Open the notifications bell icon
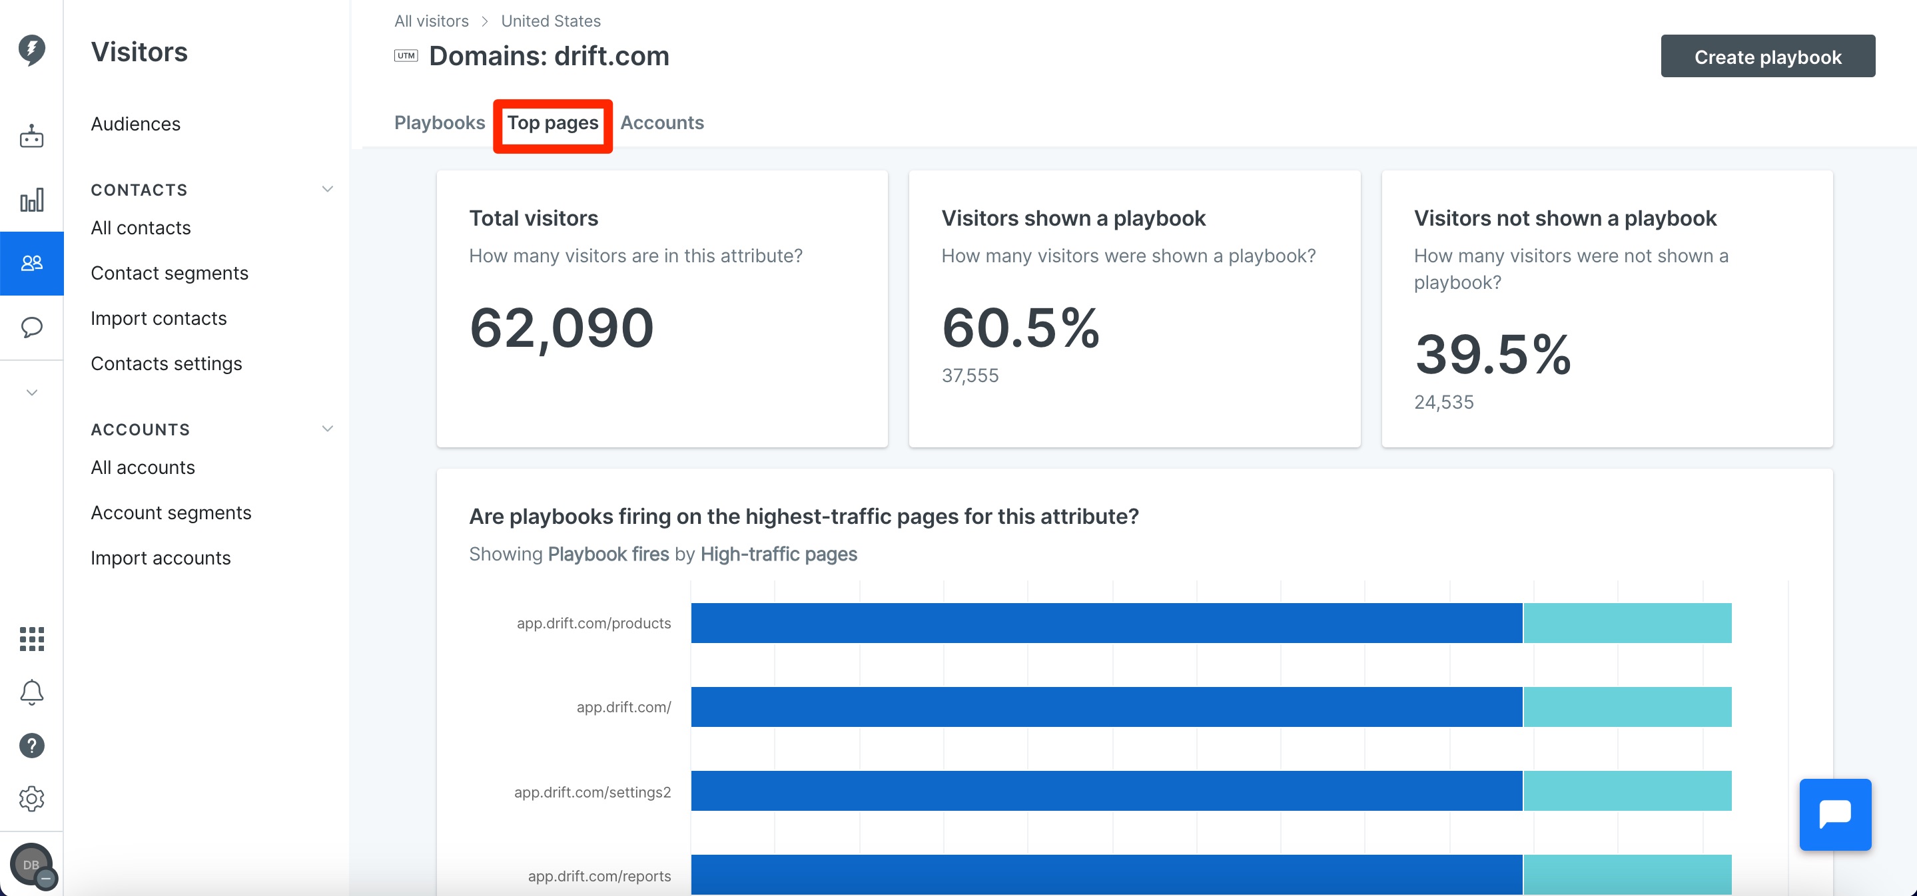Image resolution: width=1917 pixels, height=896 pixels. point(31,692)
